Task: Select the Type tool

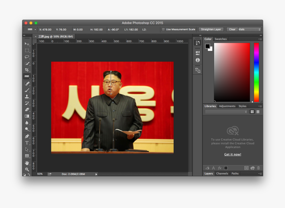Action: 27,143
